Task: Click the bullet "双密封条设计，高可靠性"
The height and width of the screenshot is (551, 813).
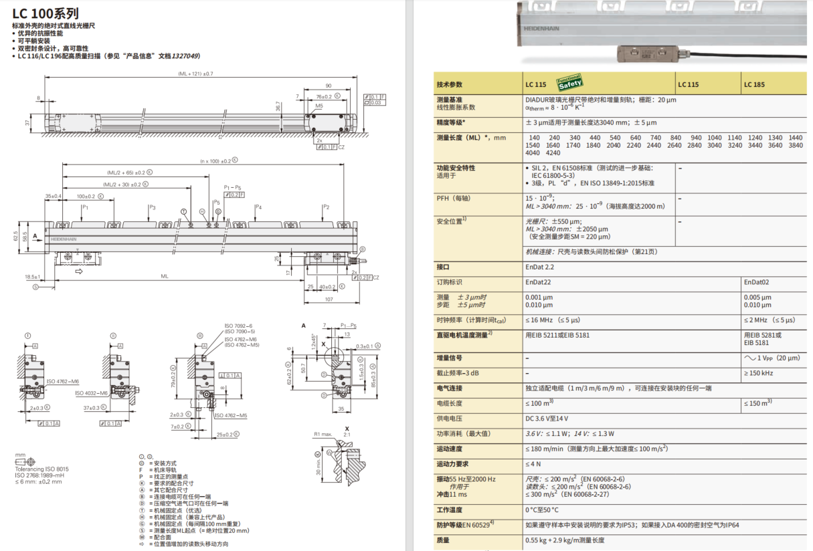Action: (x=53, y=49)
